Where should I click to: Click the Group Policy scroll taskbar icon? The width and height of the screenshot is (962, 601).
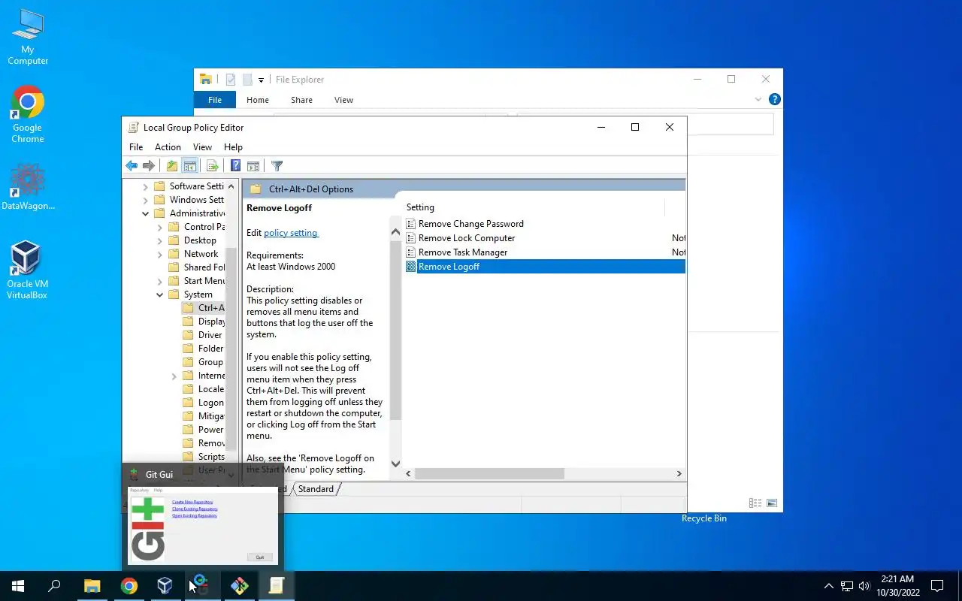click(277, 586)
